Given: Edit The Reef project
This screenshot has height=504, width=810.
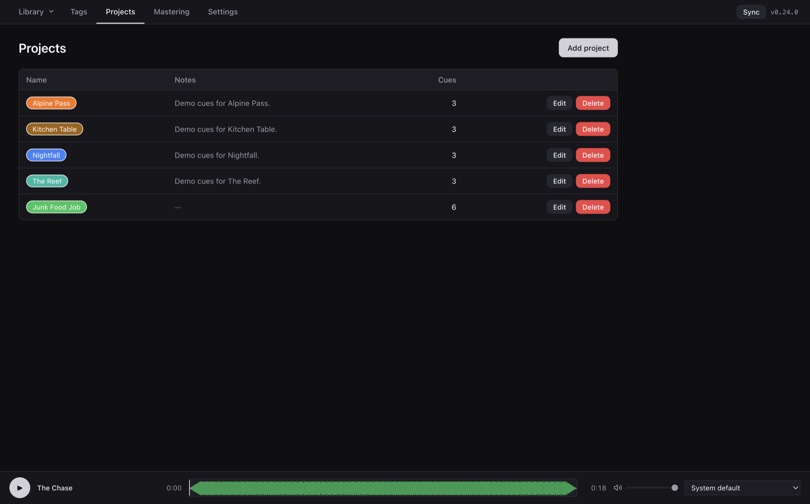Looking at the screenshot, I should pyautogui.click(x=559, y=181).
